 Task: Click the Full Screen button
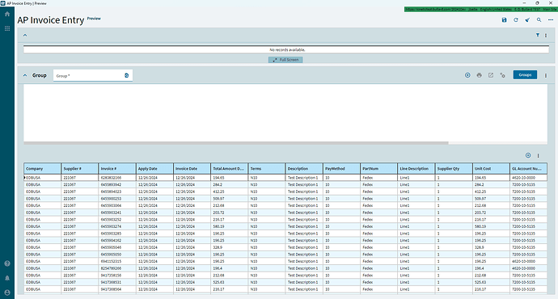click(x=285, y=60)
